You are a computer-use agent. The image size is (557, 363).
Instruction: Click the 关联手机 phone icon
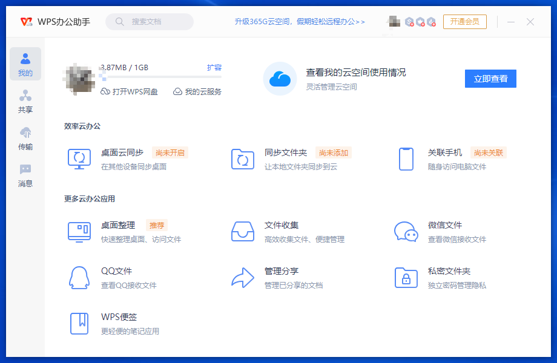click(406, 159)
